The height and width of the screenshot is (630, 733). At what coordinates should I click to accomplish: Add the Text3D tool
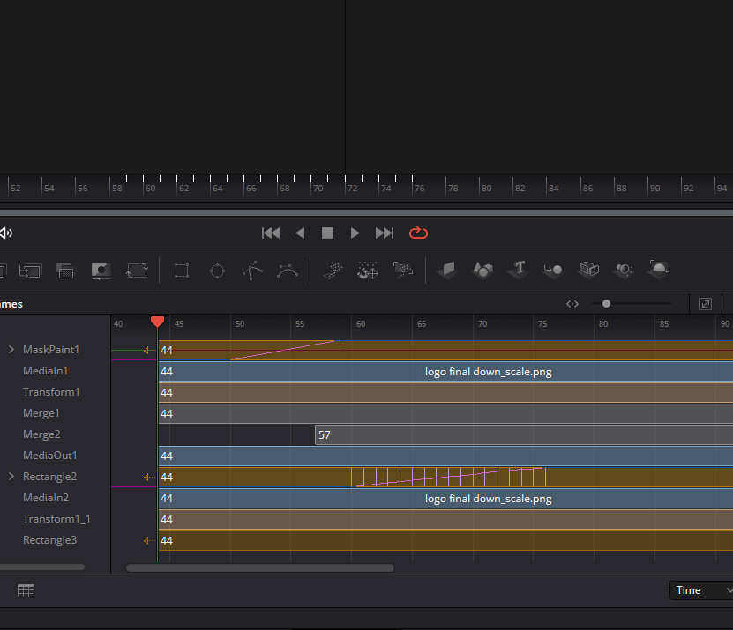point(520,270)
